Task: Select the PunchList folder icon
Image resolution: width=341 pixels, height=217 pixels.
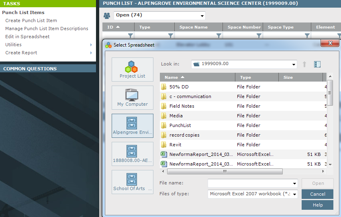Action: pos(163,125)
